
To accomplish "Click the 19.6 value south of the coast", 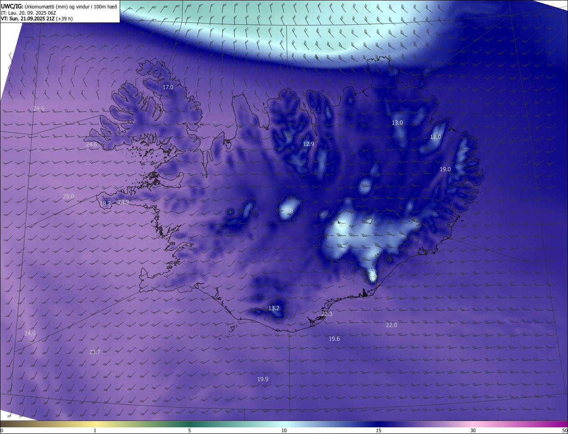I will (334, 339).
